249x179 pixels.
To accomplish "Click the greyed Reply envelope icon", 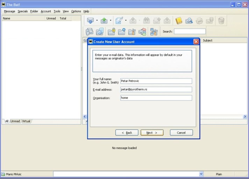I will pyautogui.click(x=133, y=21).
